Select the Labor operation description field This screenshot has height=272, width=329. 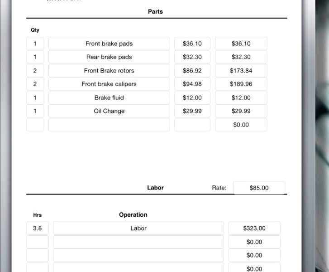138,228
